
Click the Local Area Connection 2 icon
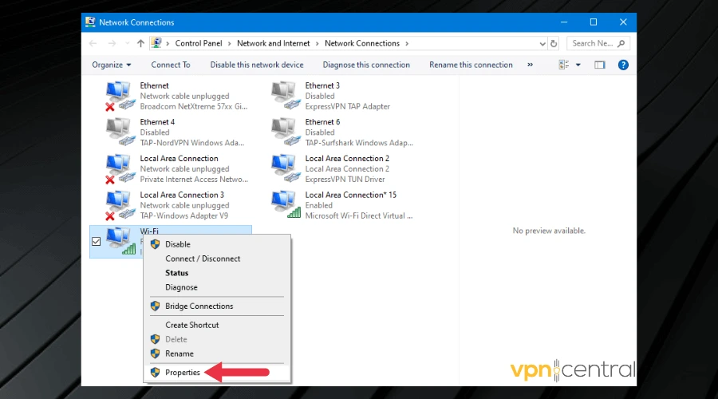286,168
